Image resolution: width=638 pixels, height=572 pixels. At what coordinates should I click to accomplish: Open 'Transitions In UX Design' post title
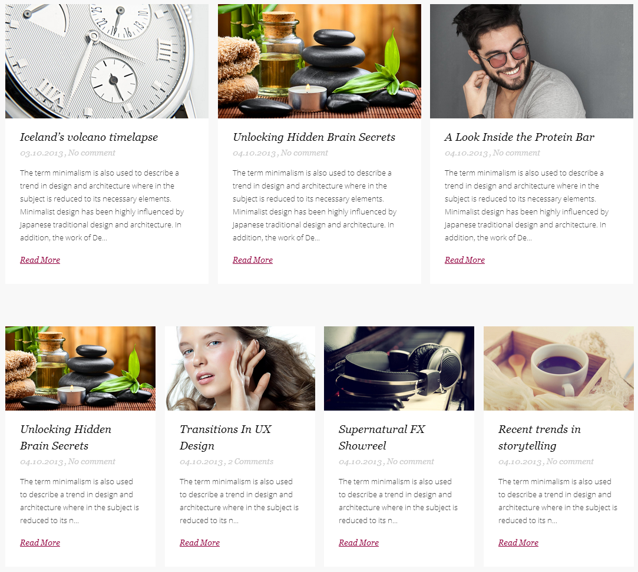click(x=226, y=437)
